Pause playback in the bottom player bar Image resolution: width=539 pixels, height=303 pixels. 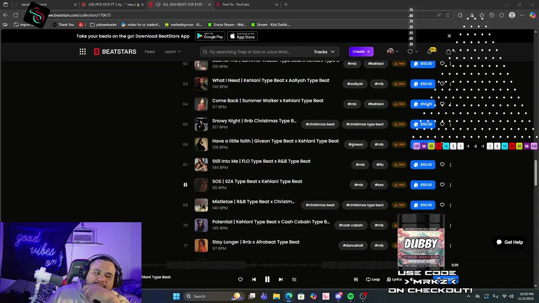[267, 279]
